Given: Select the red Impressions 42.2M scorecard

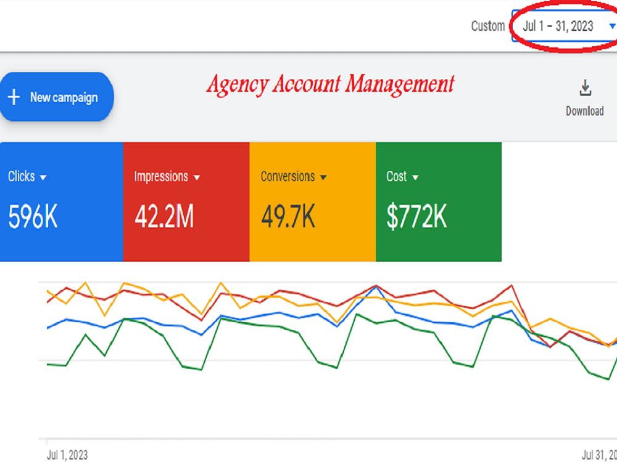Looking at the screenshot, I should click(186, 201).
